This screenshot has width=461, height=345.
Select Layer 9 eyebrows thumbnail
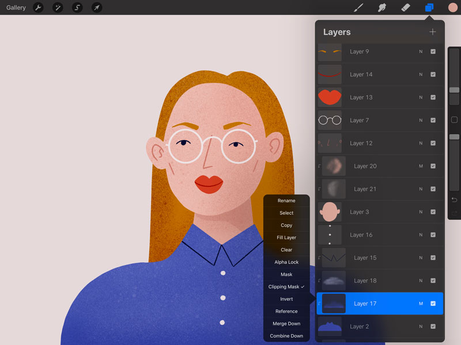click(330, 52)
